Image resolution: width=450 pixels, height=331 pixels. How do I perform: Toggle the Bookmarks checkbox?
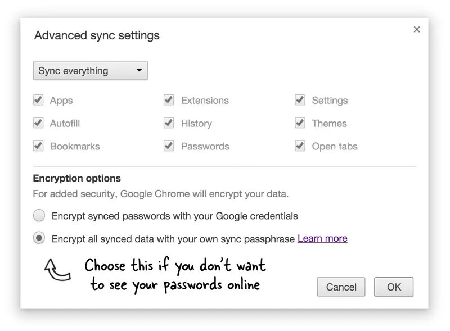(x=38, y=146)
